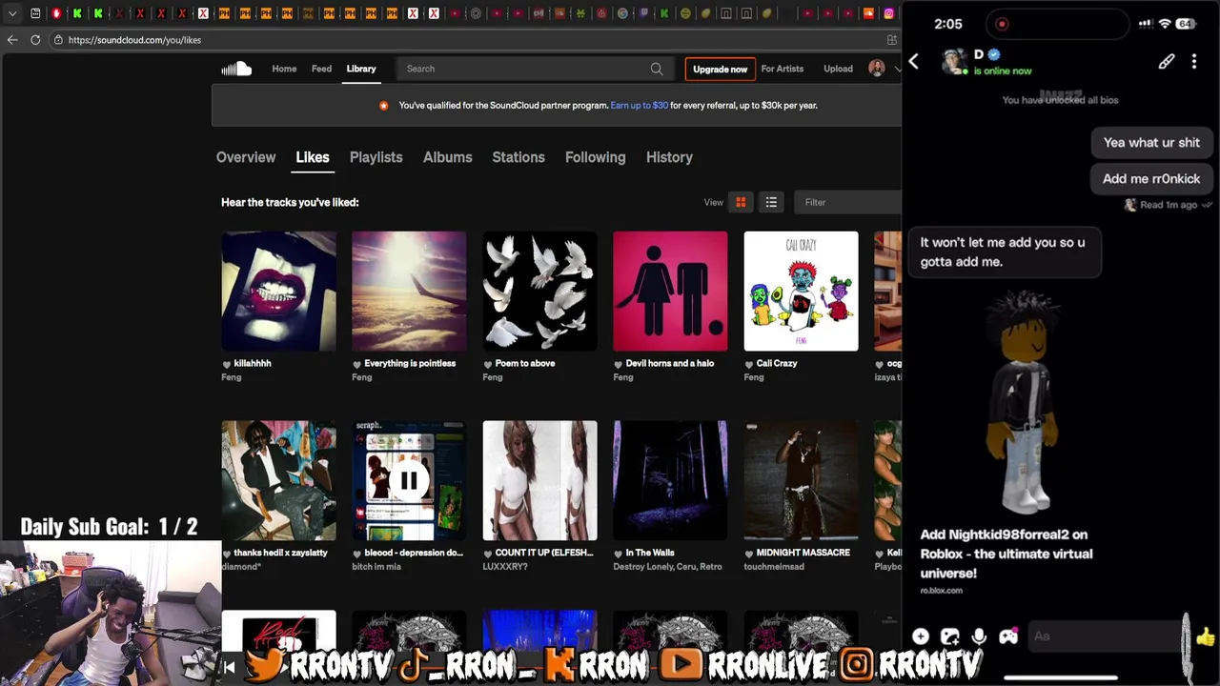
Task: Go to Home in the SoundCloud navigation
Action: pos(284,69)
